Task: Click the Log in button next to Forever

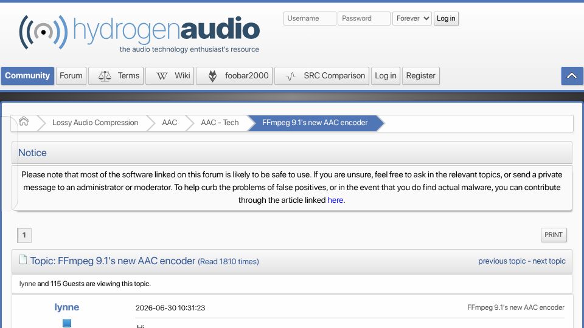Action: tap(446, 19)
